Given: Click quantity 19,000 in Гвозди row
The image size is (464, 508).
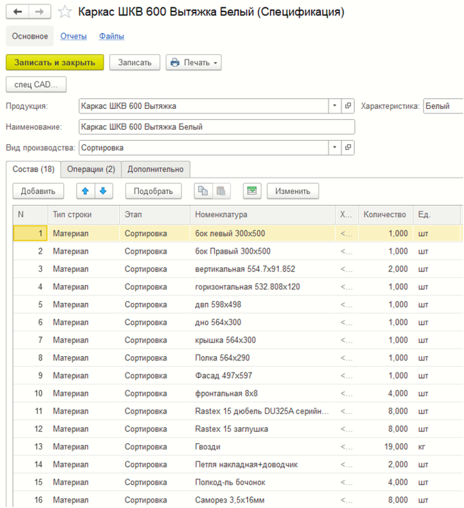Looking at the screenshot, I should coord(386,447).
